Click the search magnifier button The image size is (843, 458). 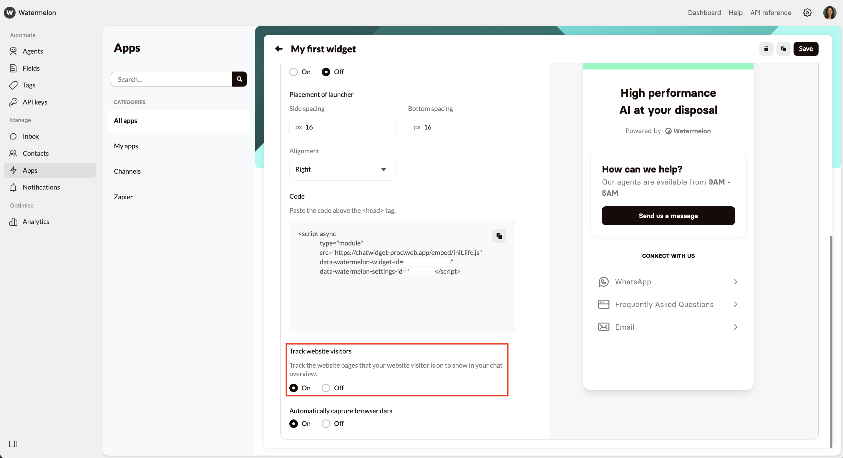239,79
